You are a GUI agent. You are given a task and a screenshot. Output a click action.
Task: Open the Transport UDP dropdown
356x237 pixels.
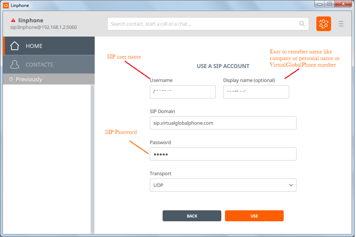coord(223,185)
